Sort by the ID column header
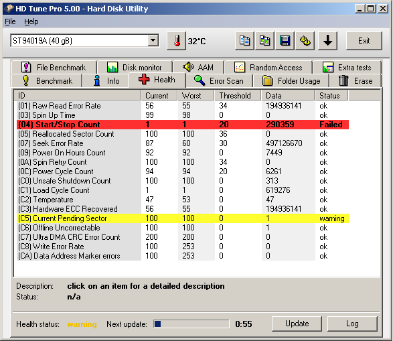The image size is (393, 341). click(78, 96)
